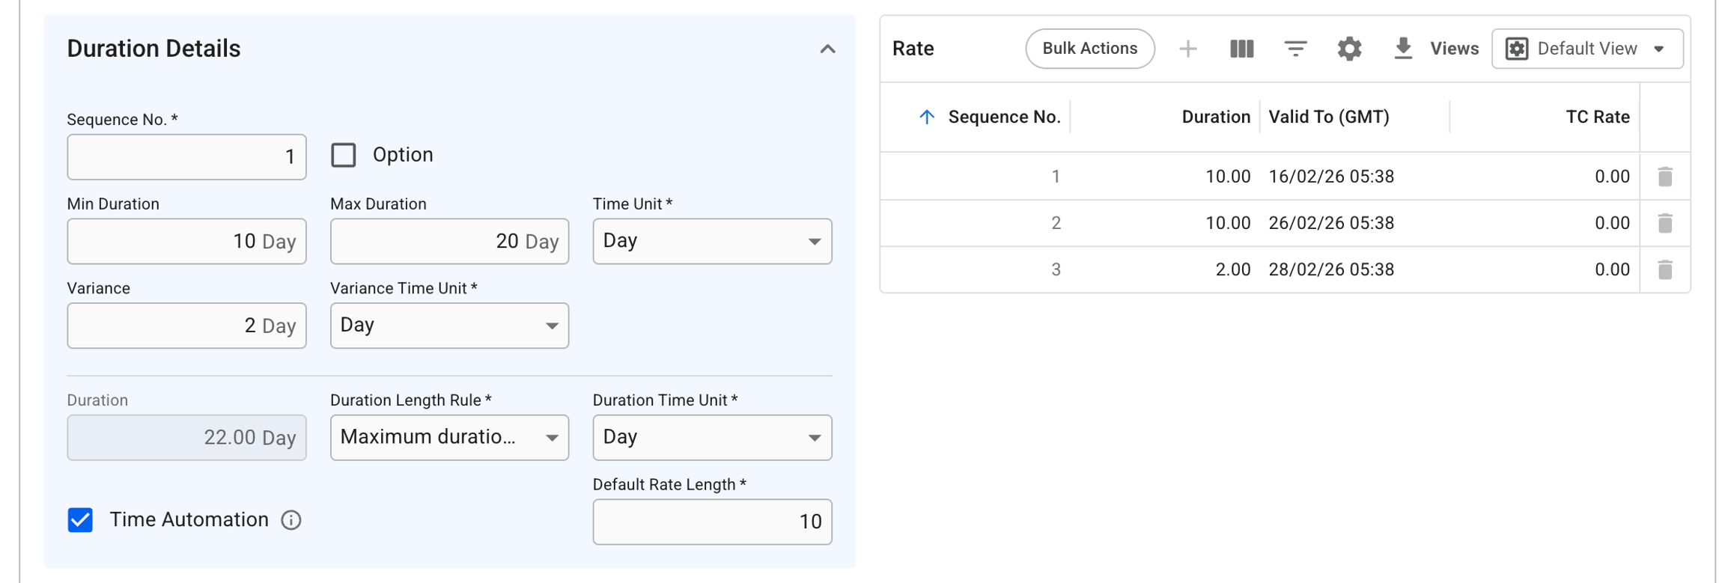Tick the Option checkbox

[344, 155]
